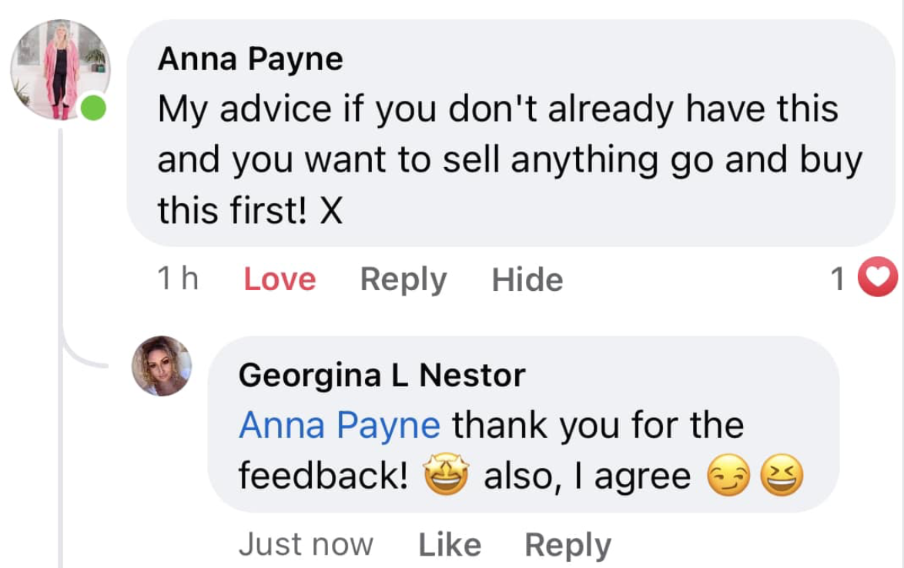Screen dimensions: 904x568
Task: Hide Anna Payne's comment
Action: 527,279
